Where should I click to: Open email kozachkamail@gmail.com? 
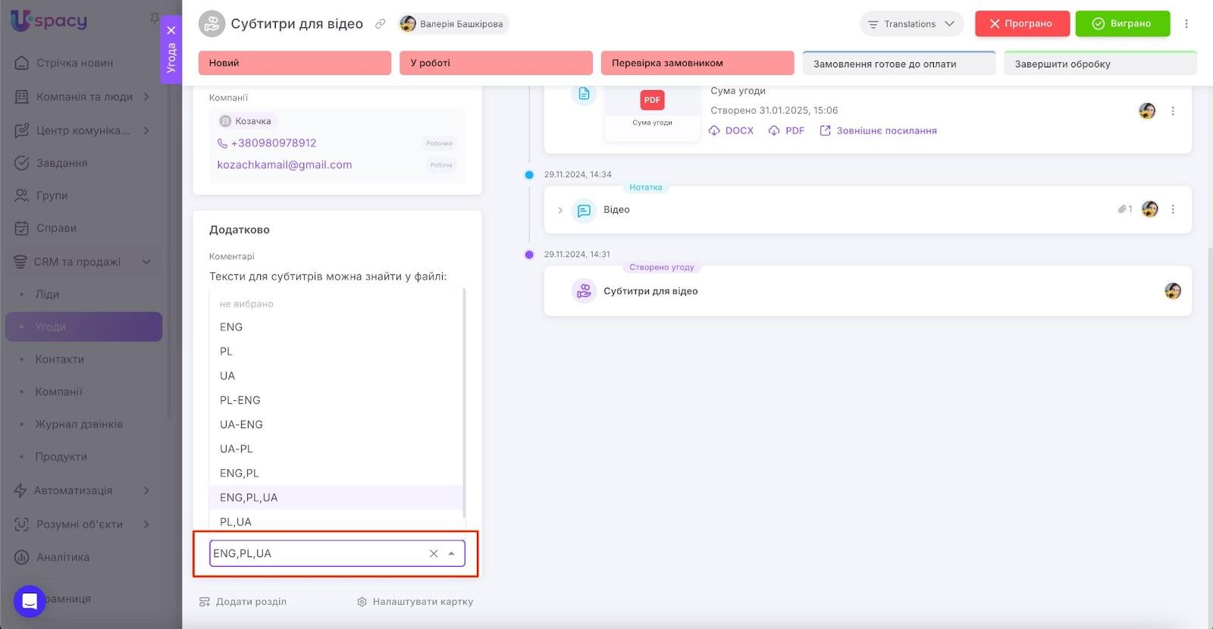(x=284, y=165)
